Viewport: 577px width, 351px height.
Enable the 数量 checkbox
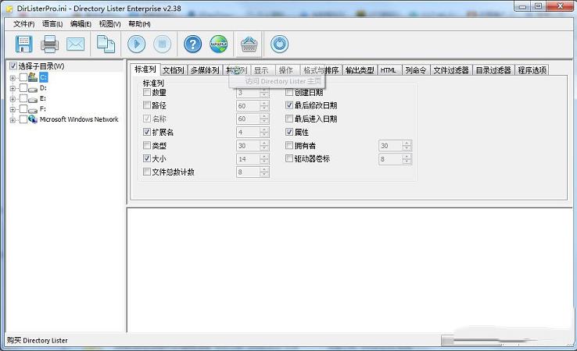(147, 93)
